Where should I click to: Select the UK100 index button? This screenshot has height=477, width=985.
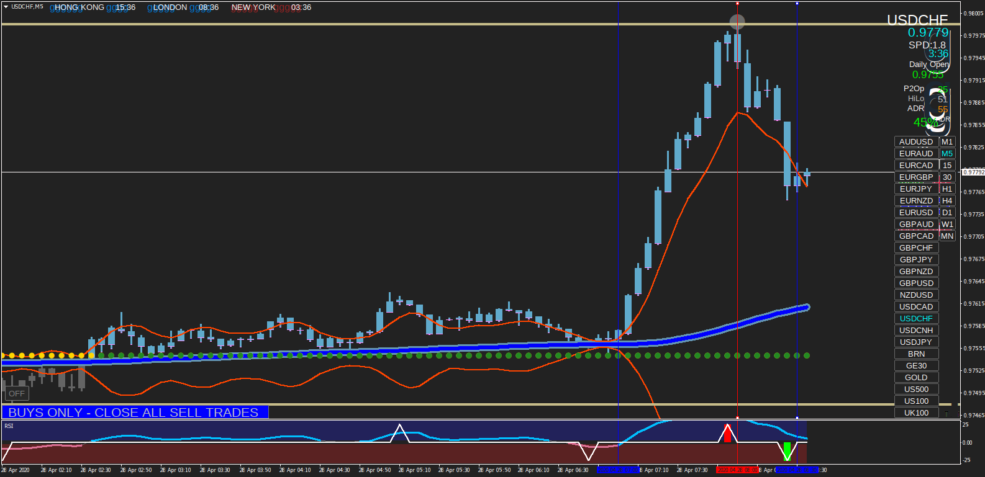point(916,413)
